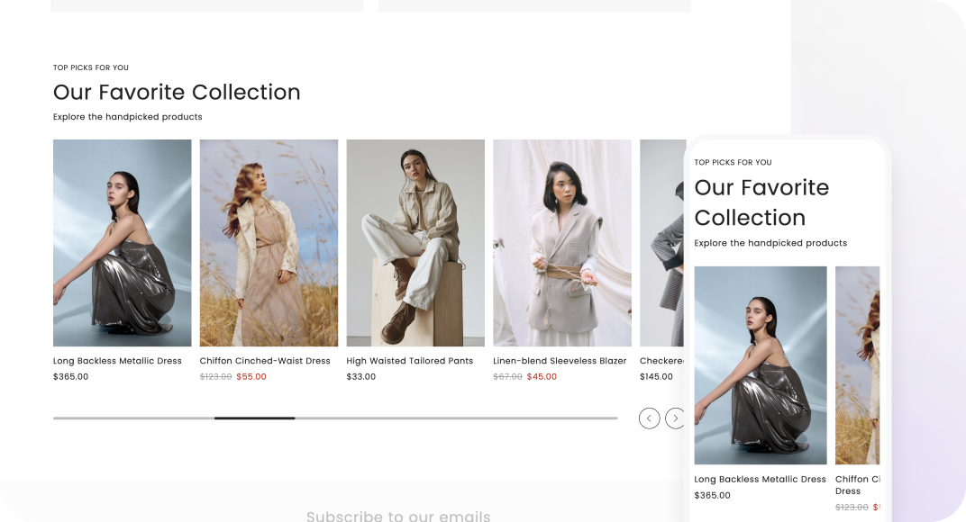966x522 pixels.
Task: Click the previous slide arrow icon
Action: pos(650,418)
